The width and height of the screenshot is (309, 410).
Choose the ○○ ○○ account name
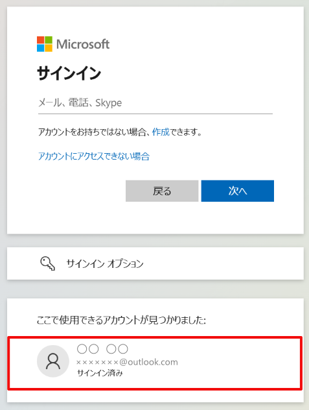coord(102,349)
